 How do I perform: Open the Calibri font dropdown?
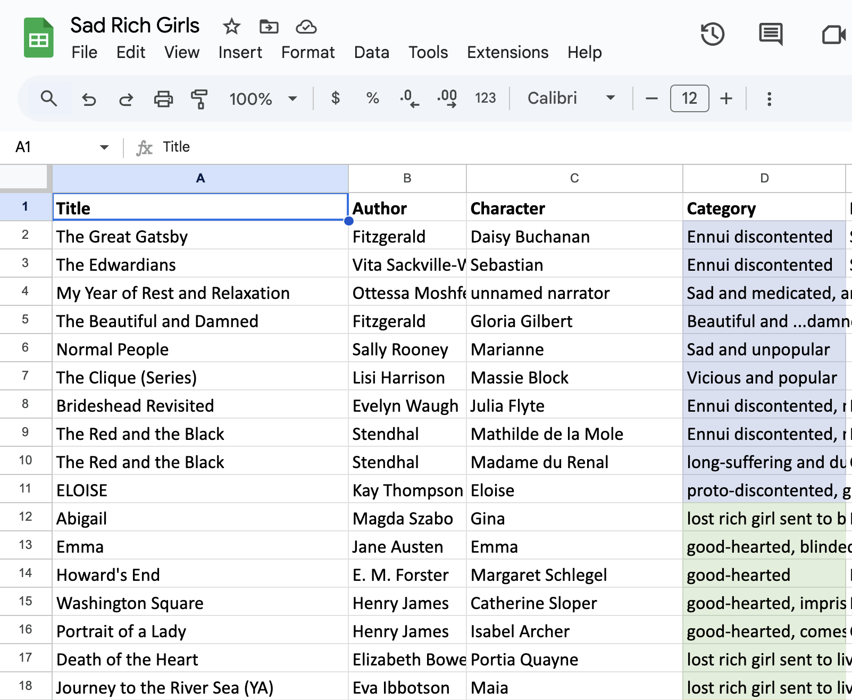[571, 98]
